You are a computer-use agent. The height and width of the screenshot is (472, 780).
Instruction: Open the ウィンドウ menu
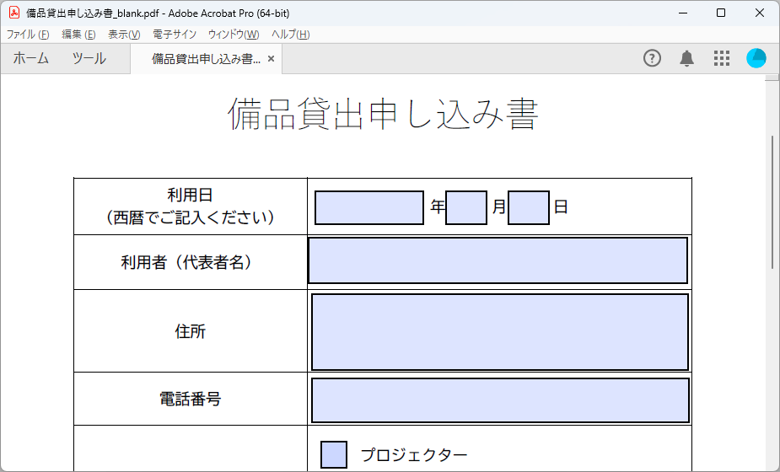(234, 35)
